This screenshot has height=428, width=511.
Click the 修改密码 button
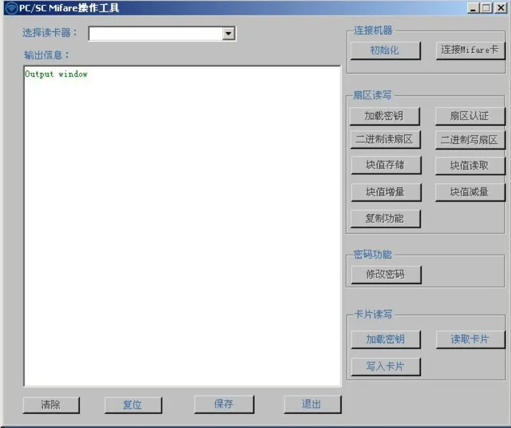pos(386,275)
